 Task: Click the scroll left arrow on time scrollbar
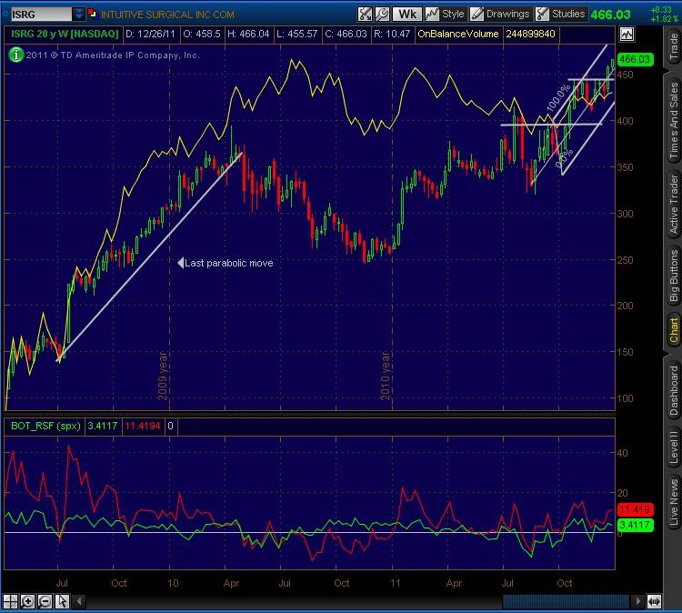79,601
